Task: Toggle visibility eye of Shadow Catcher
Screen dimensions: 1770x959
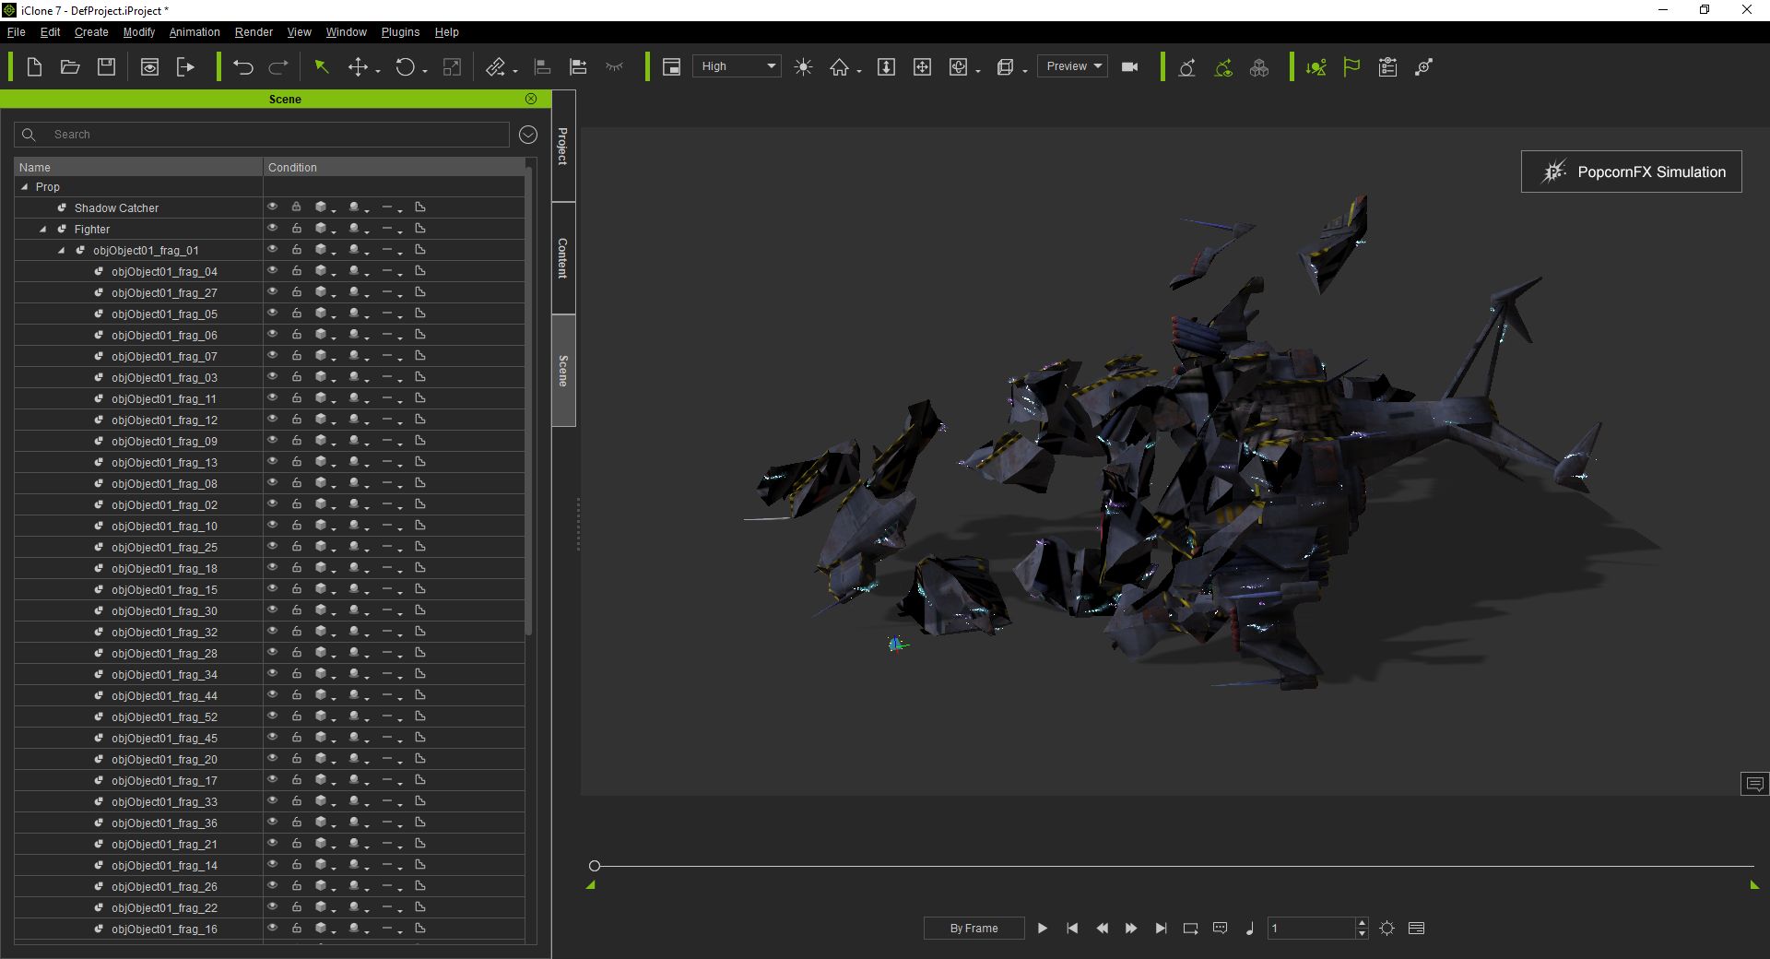Action: coord(273,207)
